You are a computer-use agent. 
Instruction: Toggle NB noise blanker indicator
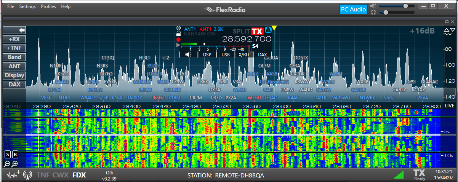[x=187, y=34]
